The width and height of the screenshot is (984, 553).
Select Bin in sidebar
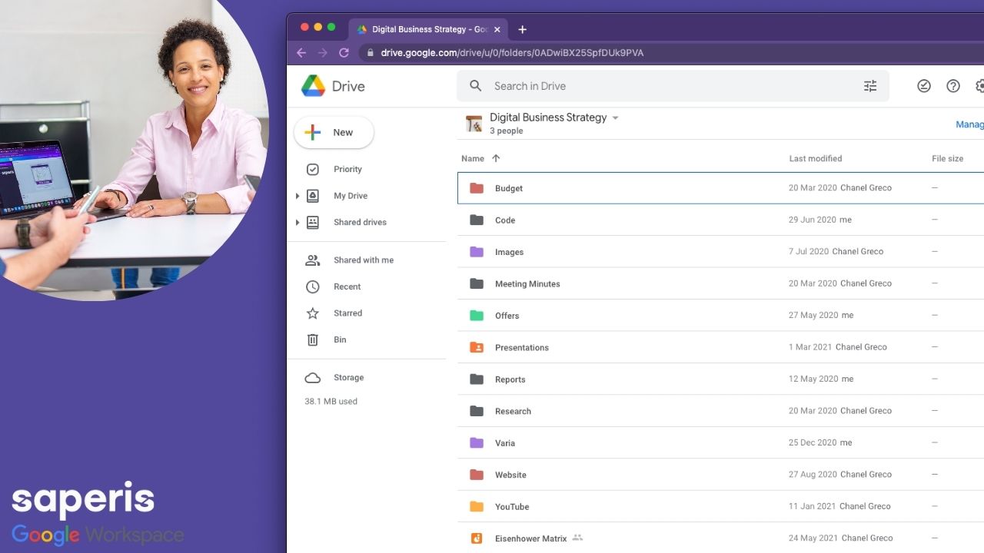point(340,339)
